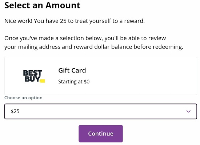Select the $25 value text in dropdown
200x145 pixels.
point(15,111)
